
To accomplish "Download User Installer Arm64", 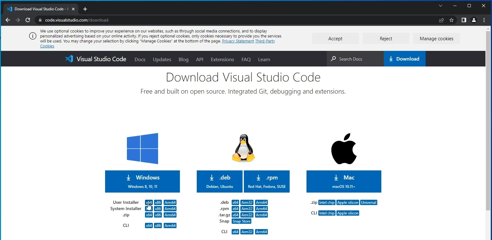I will pyautogui.click(x=170, y=203).
